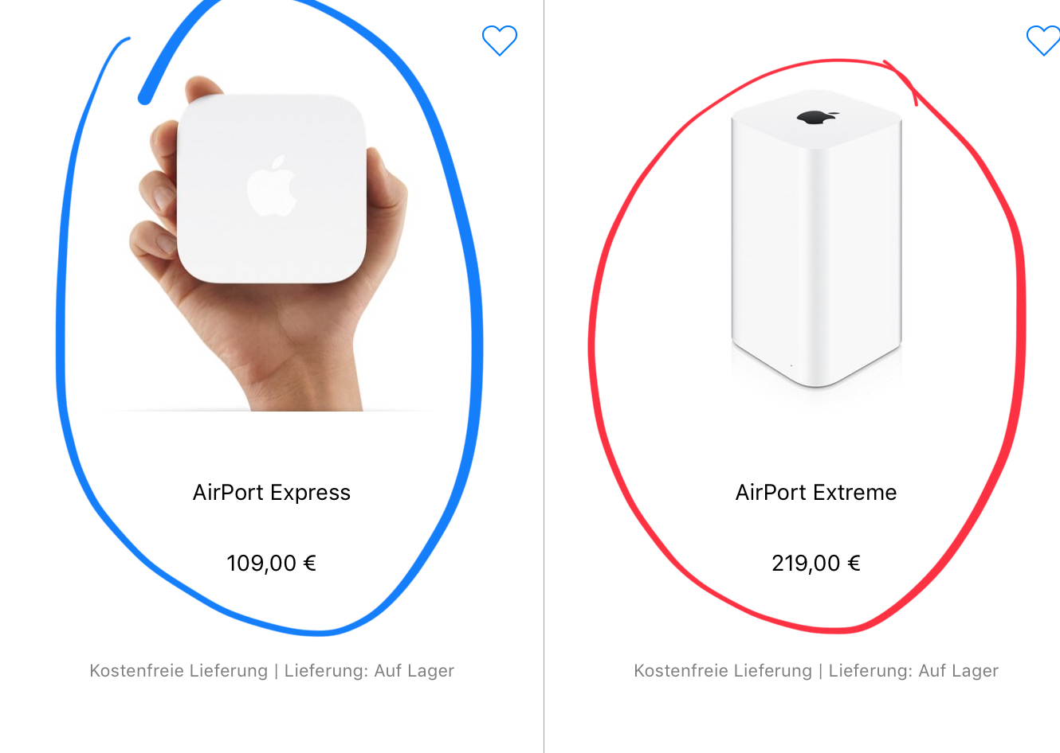The image size is (1060, 753).
Task: Click the black Apple logo atop AirPort Extreme
Action: tap(817, 118)
